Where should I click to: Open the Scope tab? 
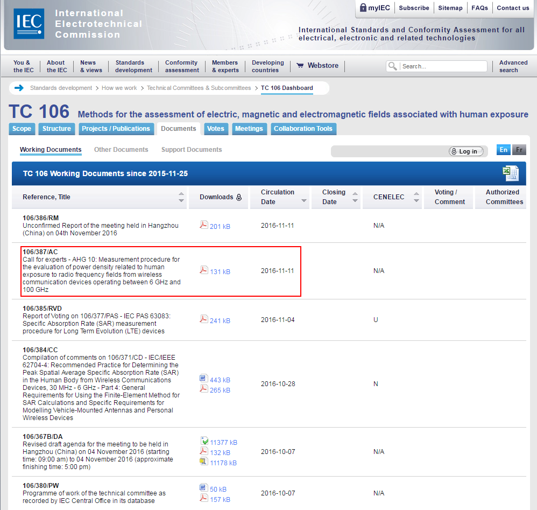(x=22, y=129)
